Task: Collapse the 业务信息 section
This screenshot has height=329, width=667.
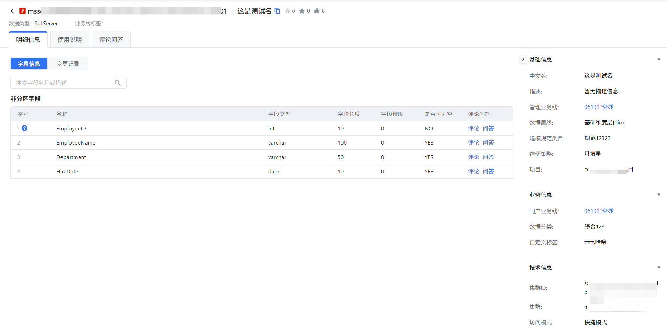Action: 659,195
